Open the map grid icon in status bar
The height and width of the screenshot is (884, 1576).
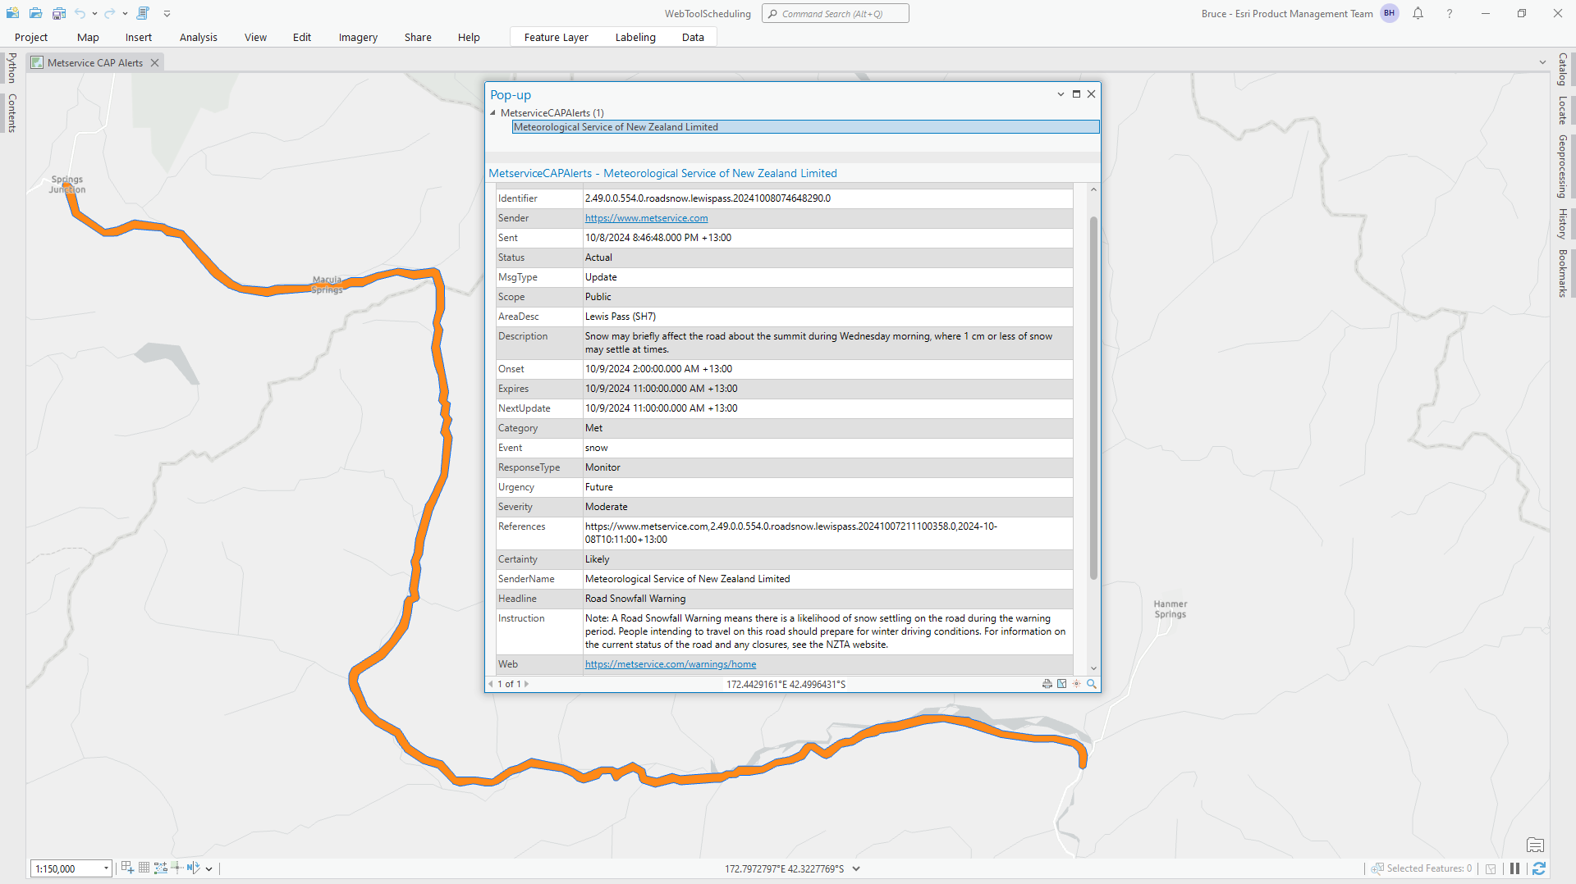tap(144, 868)
